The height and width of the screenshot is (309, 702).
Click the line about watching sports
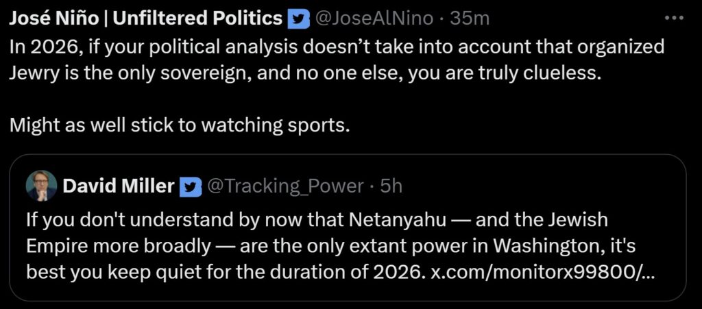180,126
